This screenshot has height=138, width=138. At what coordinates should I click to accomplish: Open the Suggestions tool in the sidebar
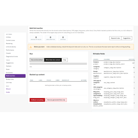[x=10, y=63]
